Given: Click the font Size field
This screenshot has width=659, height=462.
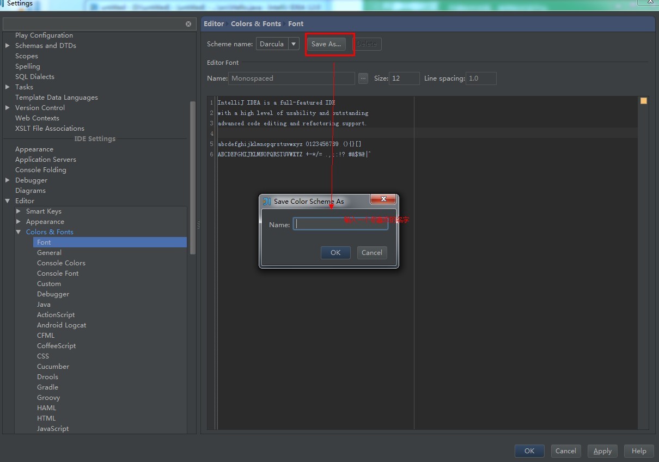Looking at the screenshot, I should tap(404, 78).
